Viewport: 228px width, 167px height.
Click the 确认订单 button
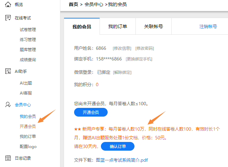(x=118, y=146)
